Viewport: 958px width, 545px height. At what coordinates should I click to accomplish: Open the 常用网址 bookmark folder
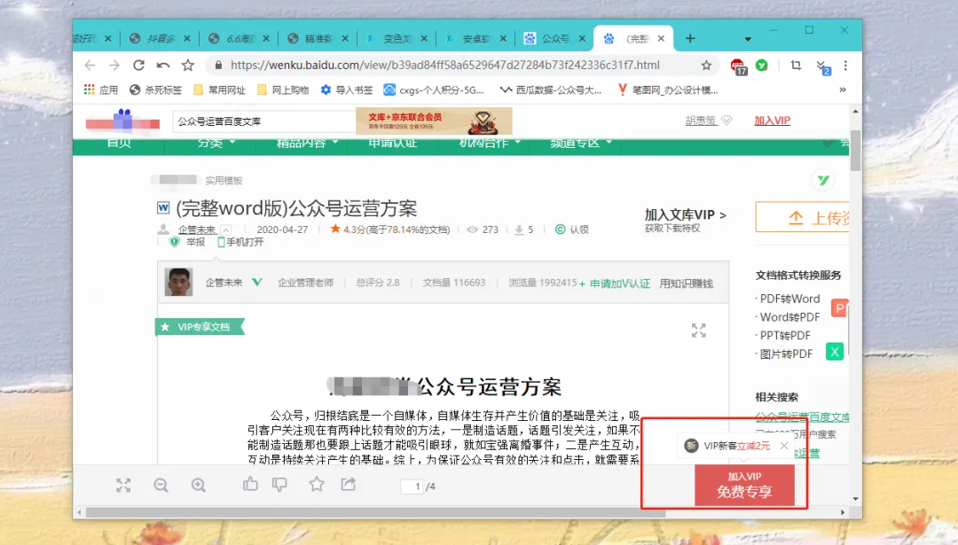click(219, 90)
